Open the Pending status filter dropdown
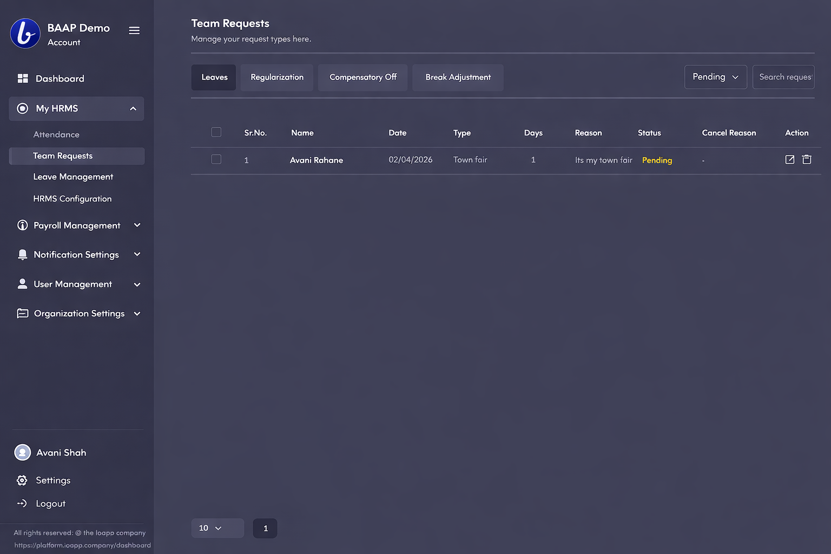Screen dimensions: 831x554 click(x=715, y=77)
